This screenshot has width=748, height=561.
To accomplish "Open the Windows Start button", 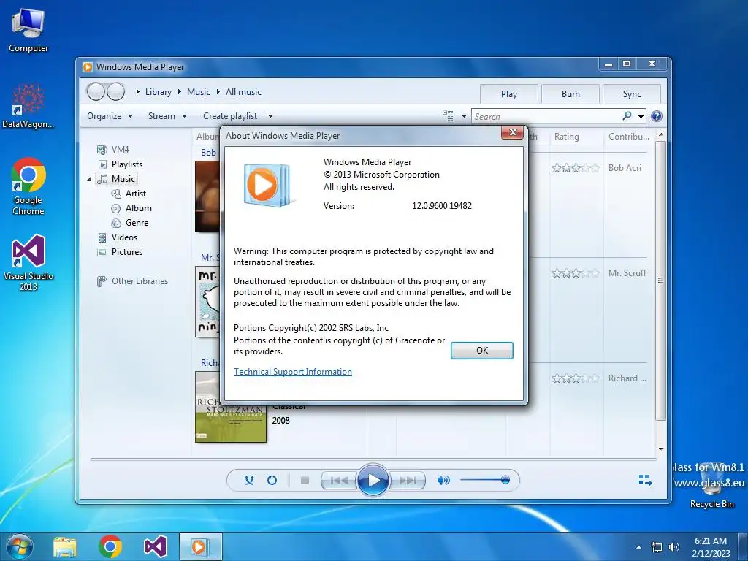I will pyautogui.click(x=18, y=546).
